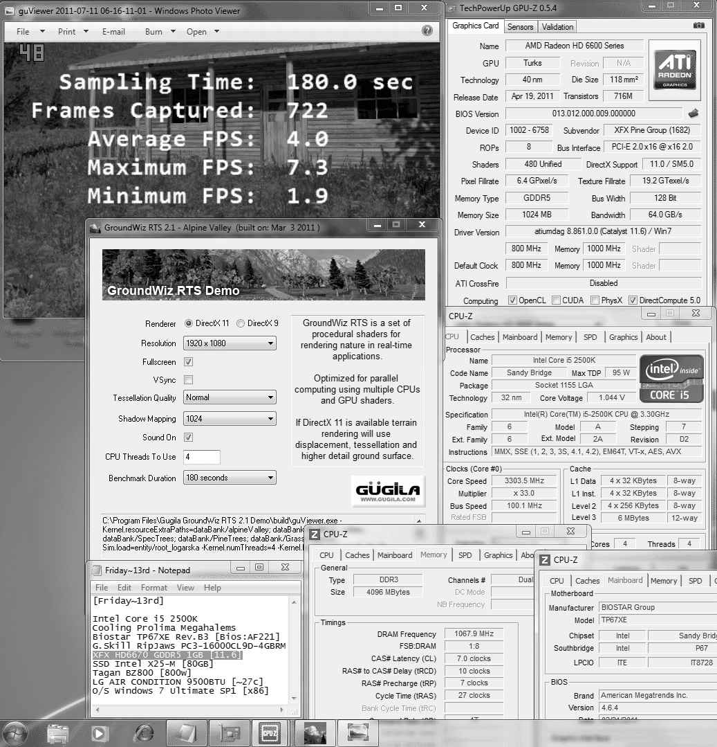Select the DirectX 9 renderer option

pyautogui.click(x=241, y=323)
